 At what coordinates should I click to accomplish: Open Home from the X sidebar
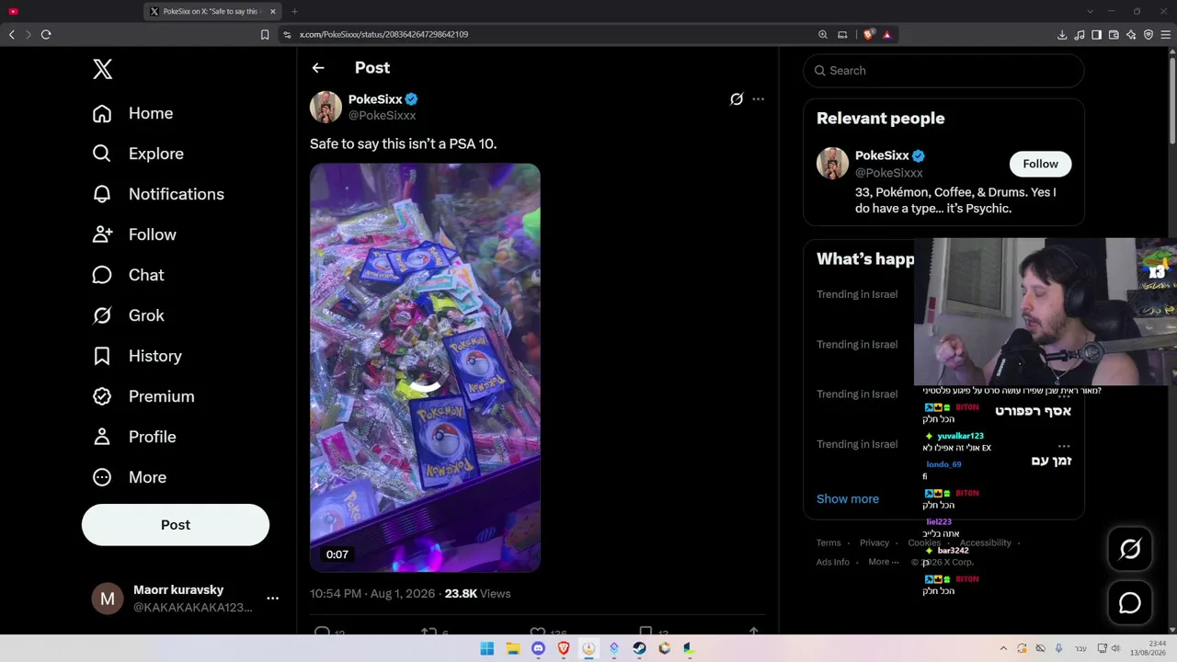pos(132,113)
